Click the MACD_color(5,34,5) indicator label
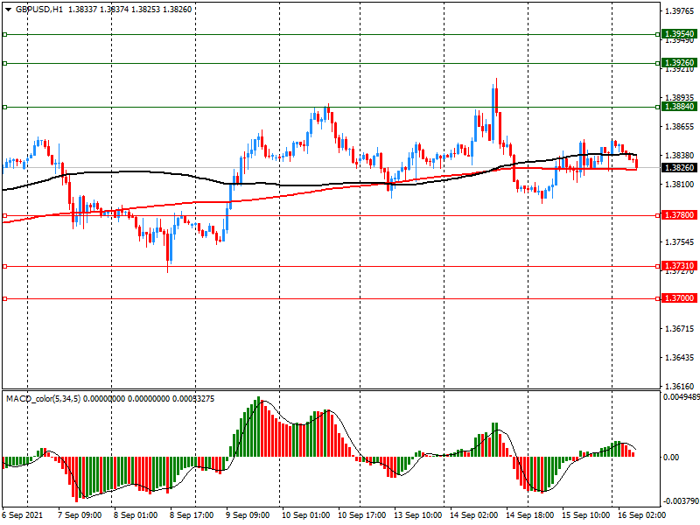Image resolution: width=700 pixels, height=525 pixels. tap(43, 399)
